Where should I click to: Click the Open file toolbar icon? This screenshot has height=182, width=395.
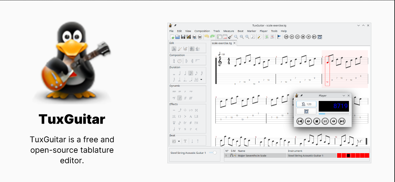pos(178,37)
